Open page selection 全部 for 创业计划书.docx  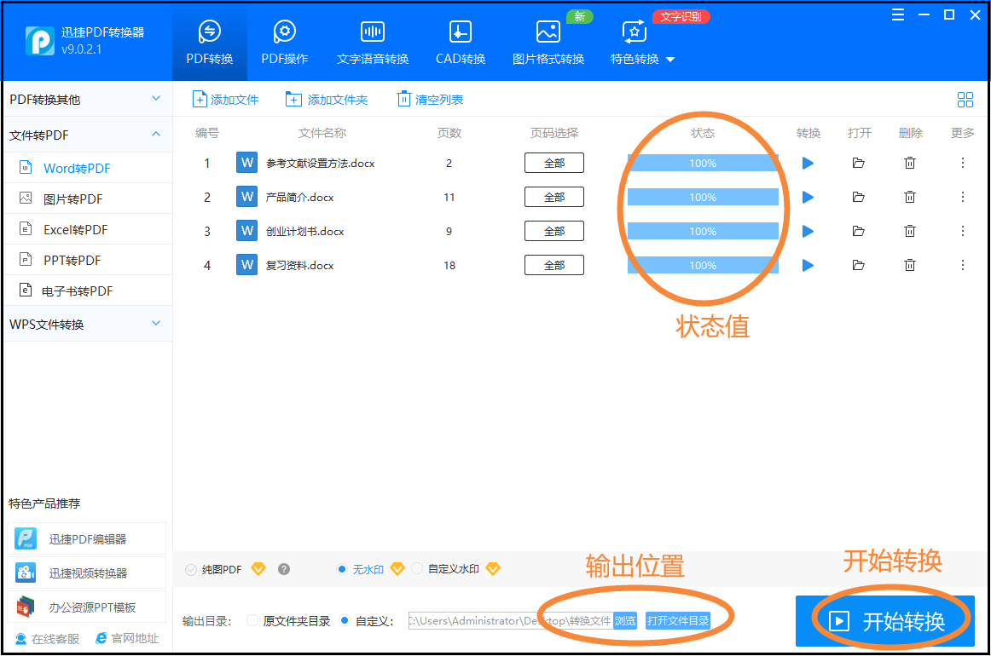(554, 231)
